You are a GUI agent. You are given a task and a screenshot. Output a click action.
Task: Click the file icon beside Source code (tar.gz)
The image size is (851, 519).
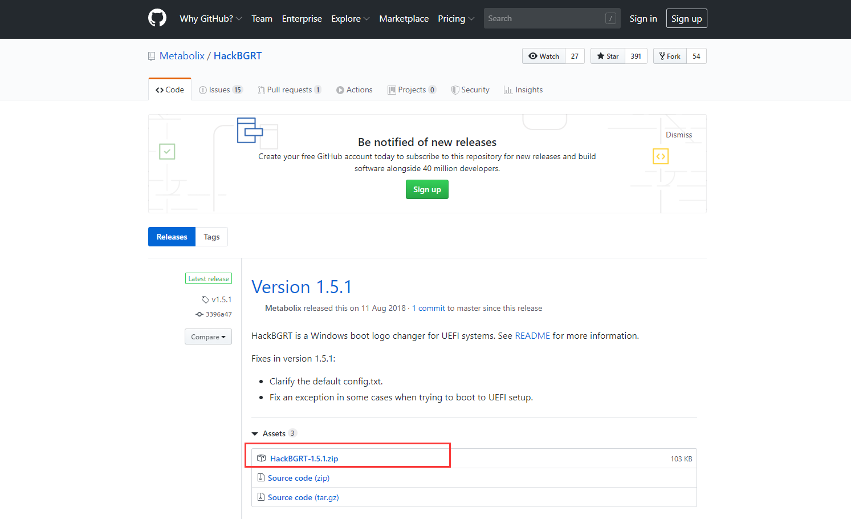(261, 497)
